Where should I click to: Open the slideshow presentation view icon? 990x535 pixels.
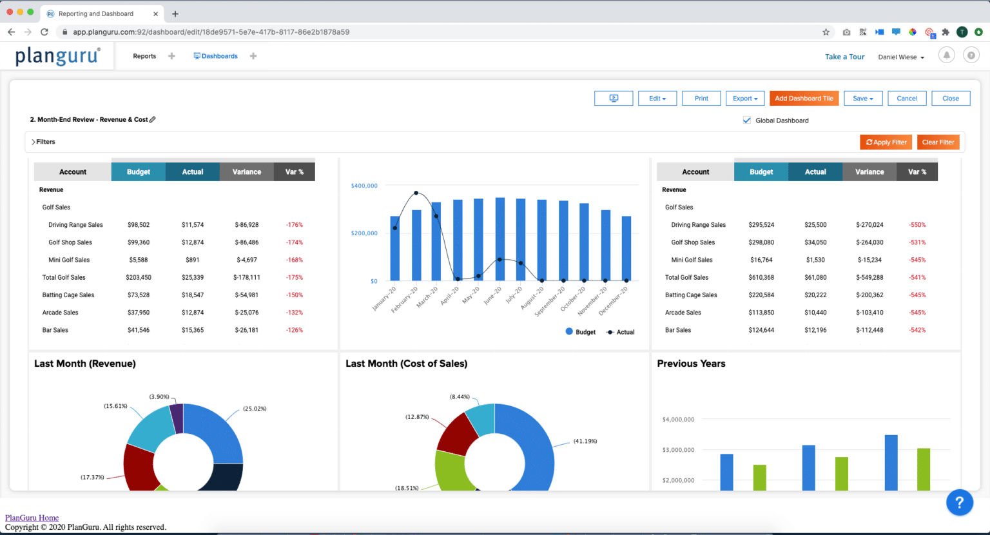click(613, 98)
